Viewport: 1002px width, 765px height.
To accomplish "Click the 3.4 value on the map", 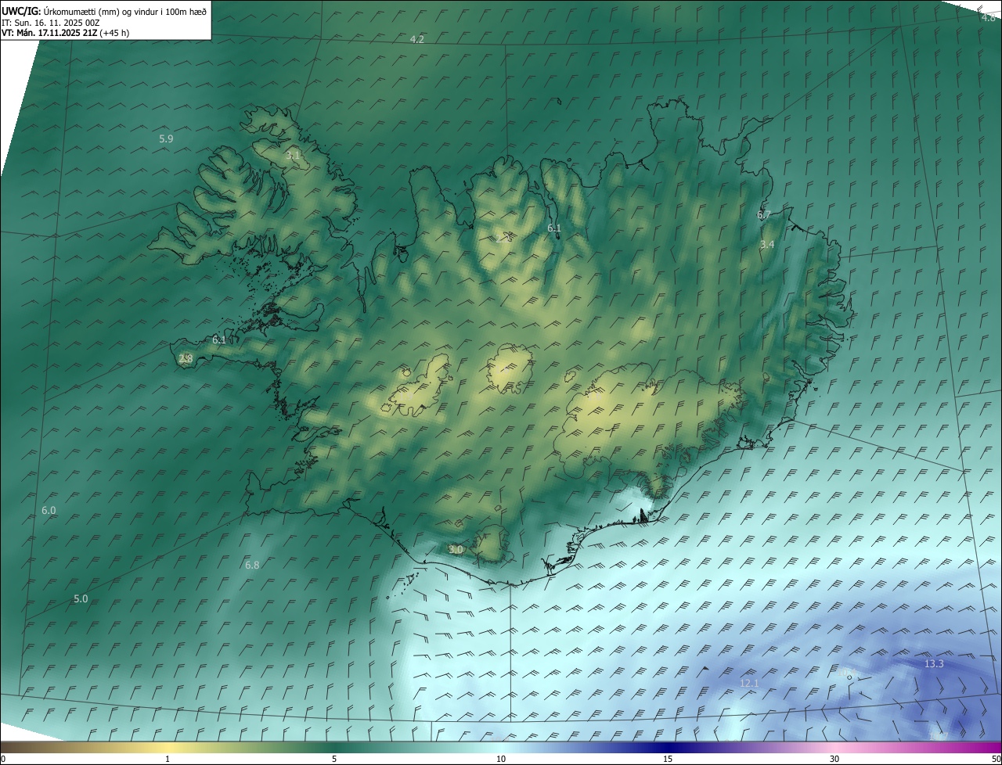I will [767, 245].
